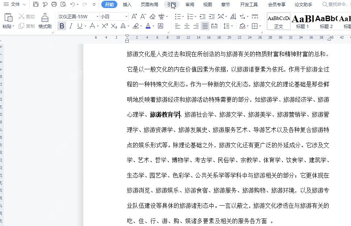The height and width of the screenshot is (226, 351).
Task: Click the Print icon
Action: tap(54, 4)
